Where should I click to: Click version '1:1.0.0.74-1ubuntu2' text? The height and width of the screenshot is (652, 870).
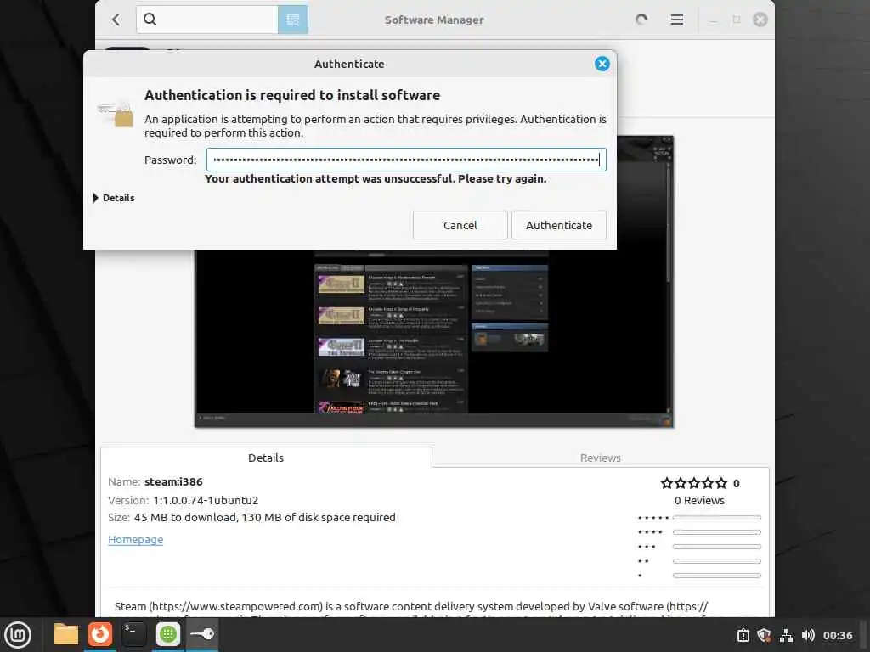(x=206, y=500)
